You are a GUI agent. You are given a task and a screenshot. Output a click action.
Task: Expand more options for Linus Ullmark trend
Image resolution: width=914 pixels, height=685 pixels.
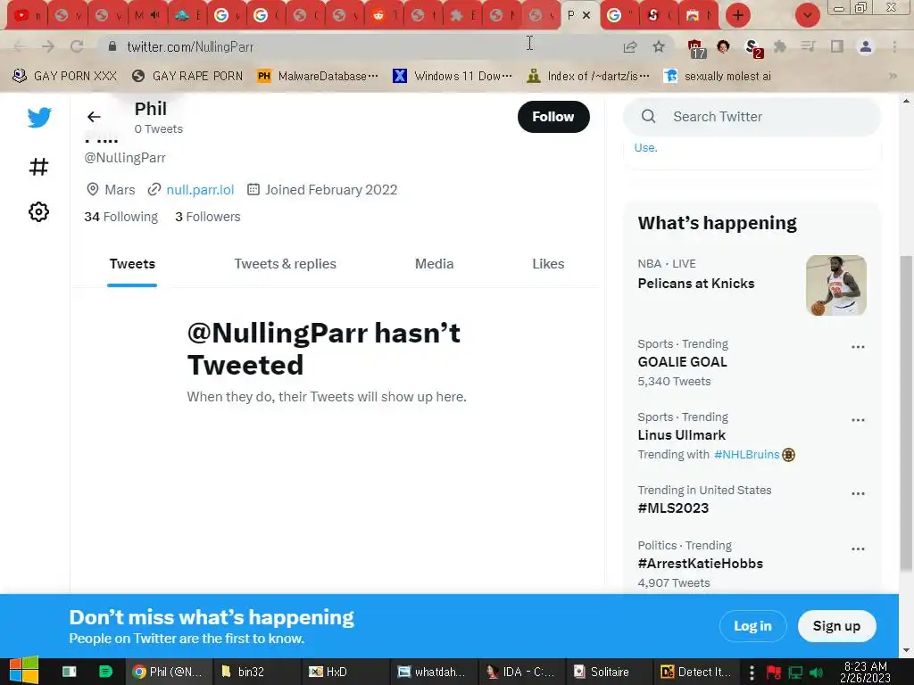(x=858, y=420)
